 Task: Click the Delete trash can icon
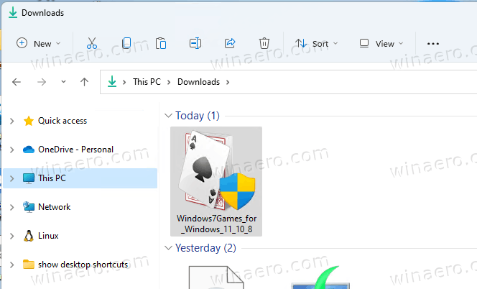[264, 43]
